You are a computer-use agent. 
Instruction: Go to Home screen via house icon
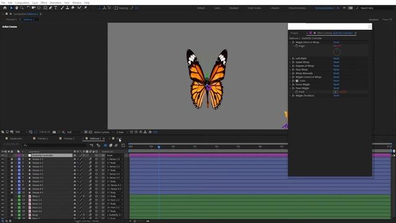(5, 8)
